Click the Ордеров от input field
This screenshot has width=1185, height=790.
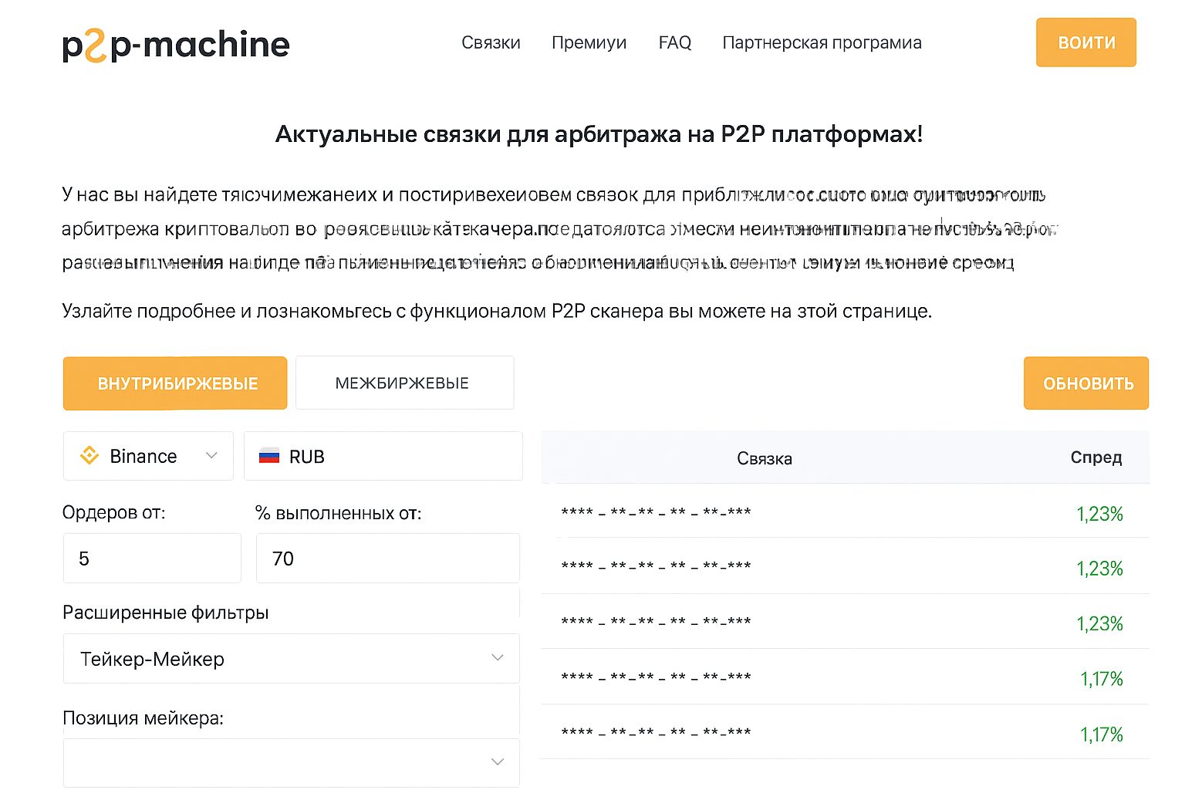(x=152, y=559)
